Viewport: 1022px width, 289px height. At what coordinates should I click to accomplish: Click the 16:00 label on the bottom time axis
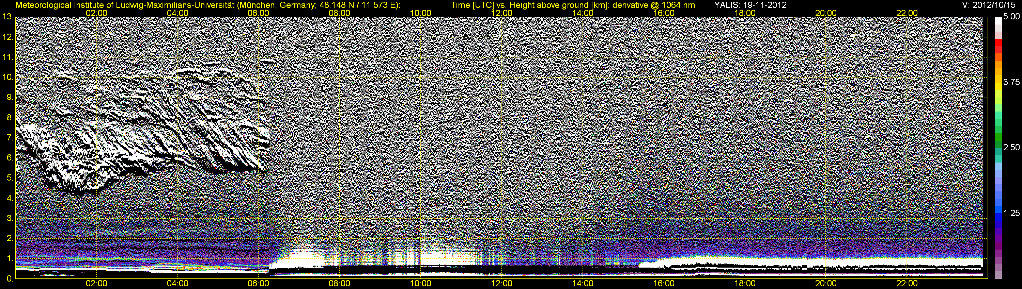coord(664,284)
